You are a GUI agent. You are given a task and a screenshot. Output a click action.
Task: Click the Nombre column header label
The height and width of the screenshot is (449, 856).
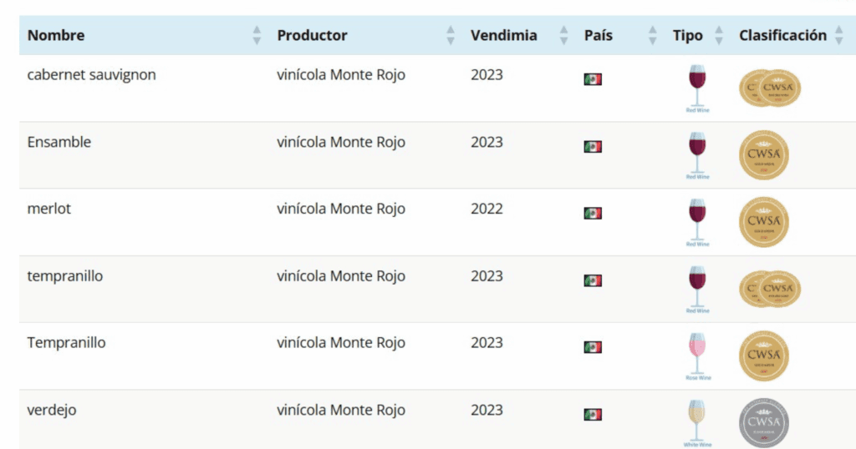(56, 35)
